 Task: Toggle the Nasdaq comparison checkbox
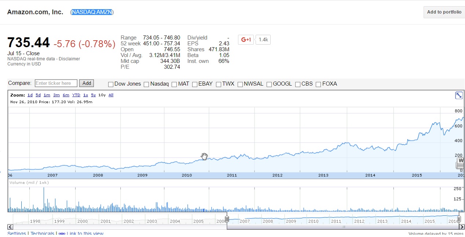pyautogui.click(x=146, y=84)
